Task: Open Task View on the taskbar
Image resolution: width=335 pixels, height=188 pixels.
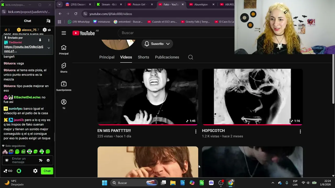Action: click(x=163, y=183)
